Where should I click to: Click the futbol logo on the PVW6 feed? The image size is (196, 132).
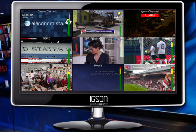(168, 39)
